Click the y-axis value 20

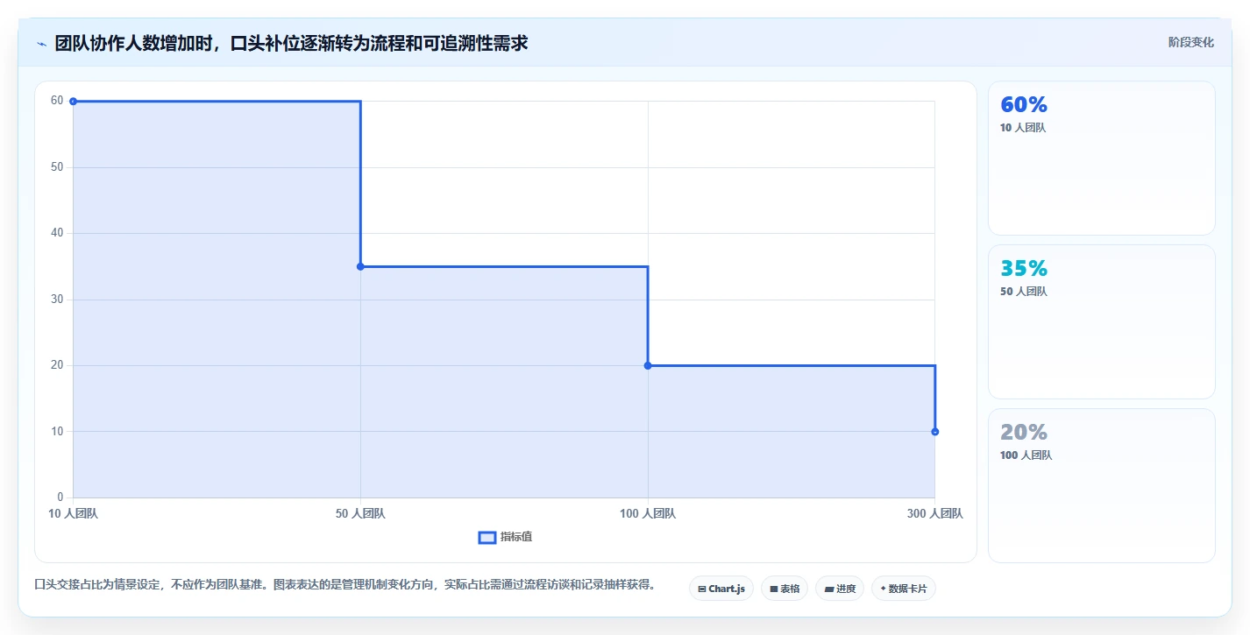point(57,365)
